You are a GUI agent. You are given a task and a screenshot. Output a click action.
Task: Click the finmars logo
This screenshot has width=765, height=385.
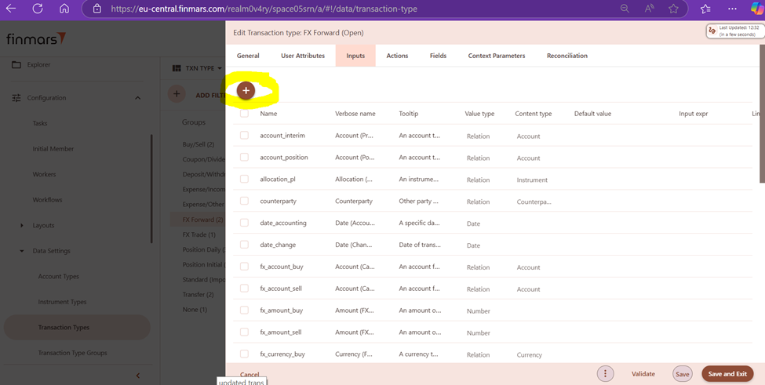coord(36,38)
